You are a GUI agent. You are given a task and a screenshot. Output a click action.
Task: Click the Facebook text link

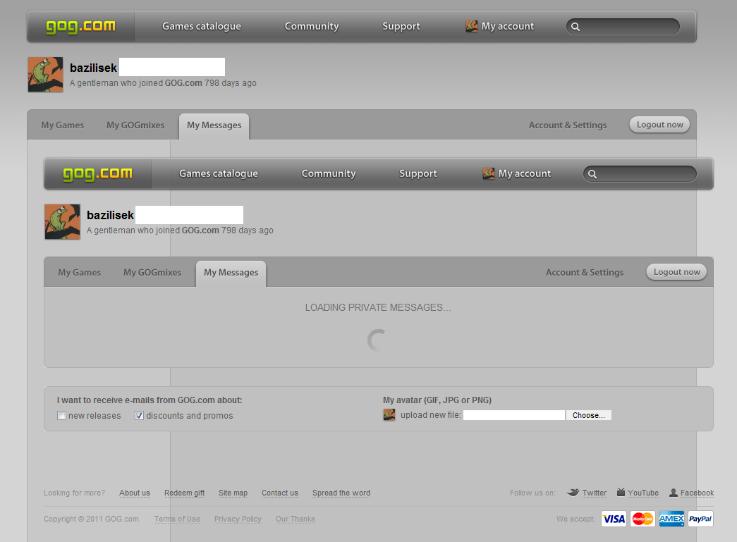click(x=697, y=493)
